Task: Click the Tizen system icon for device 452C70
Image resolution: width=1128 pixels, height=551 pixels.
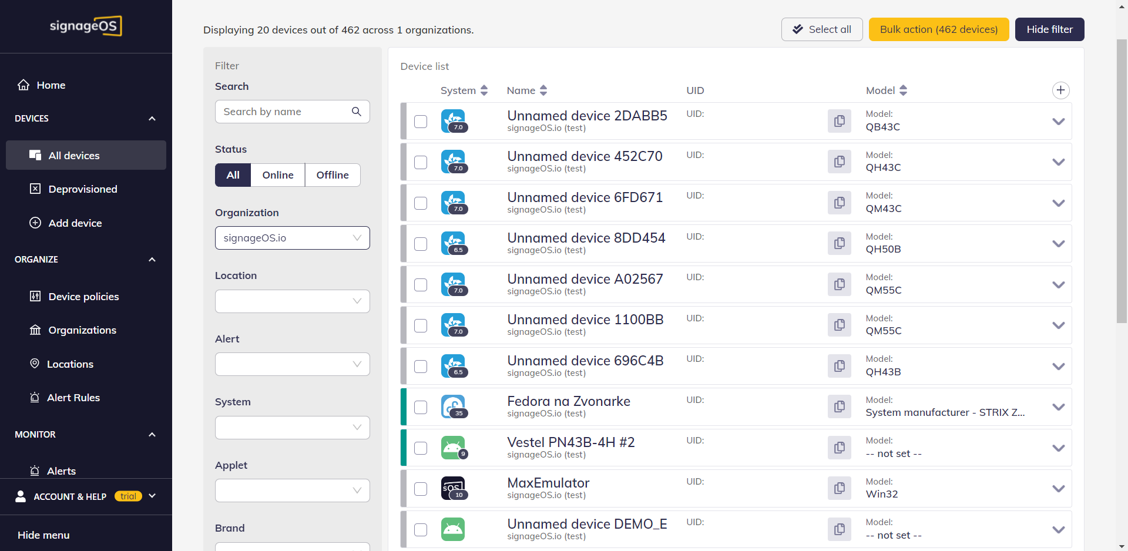Action: [453, 162]
